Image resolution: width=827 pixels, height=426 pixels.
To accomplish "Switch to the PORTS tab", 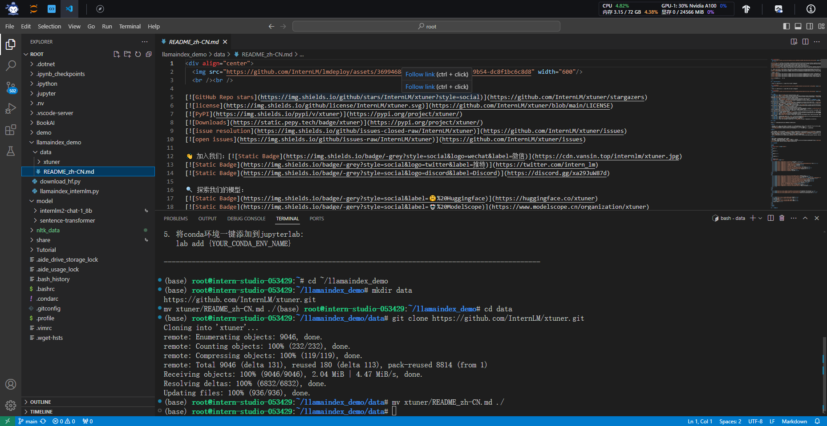I will pyautogui.click(x=317, y=219).
